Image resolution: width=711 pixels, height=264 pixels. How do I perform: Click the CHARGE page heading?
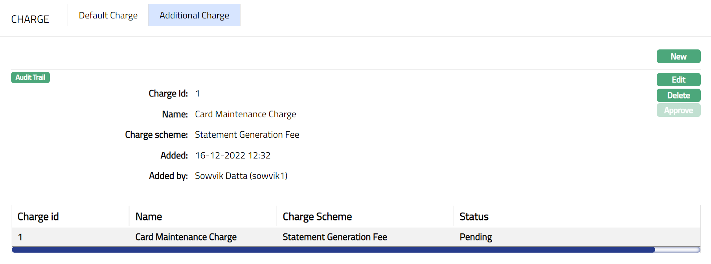click(30, 19)
